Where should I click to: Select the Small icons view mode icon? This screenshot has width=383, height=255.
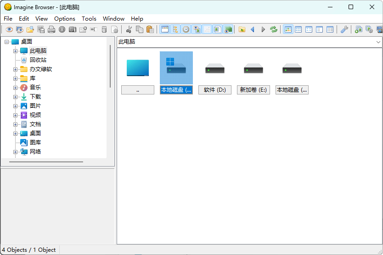coord(309,29)
